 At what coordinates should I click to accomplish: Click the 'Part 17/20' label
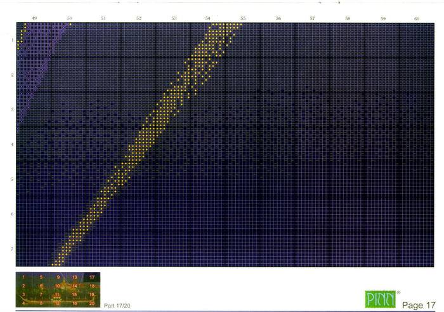[117, 306]
